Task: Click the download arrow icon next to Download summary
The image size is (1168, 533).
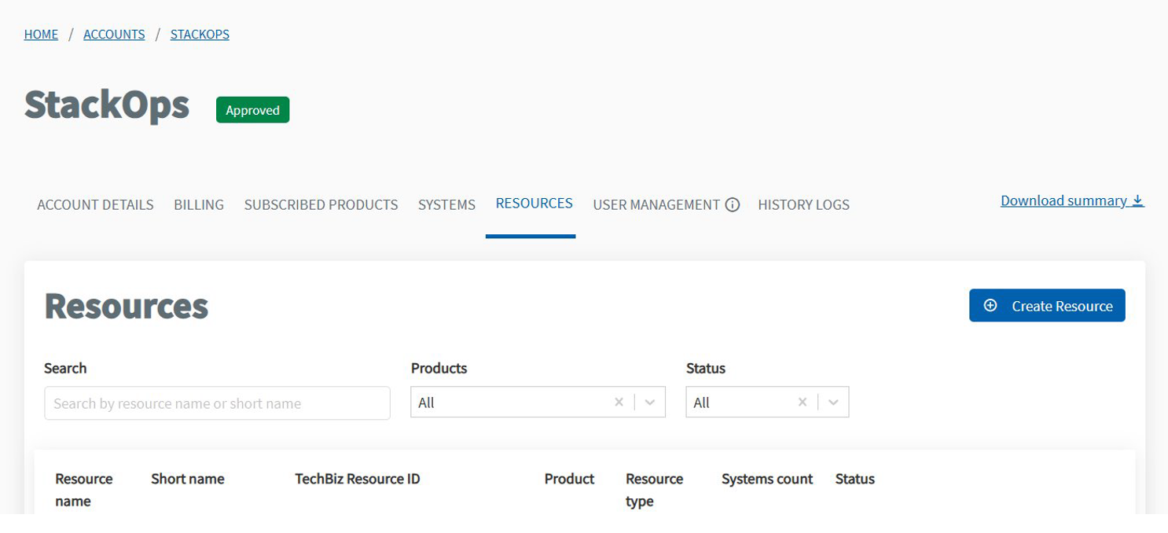Action: (x=1138, y=200)
